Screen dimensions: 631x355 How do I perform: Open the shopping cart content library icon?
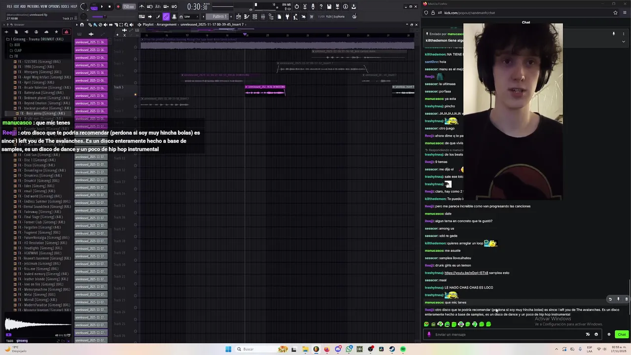pyautogui.click(x=311, y=17)
